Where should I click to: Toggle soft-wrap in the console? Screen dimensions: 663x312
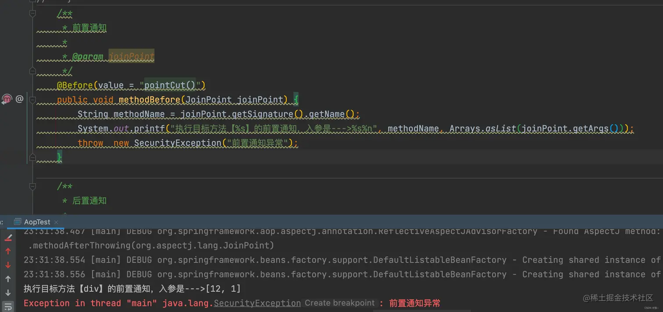point(8,306)
